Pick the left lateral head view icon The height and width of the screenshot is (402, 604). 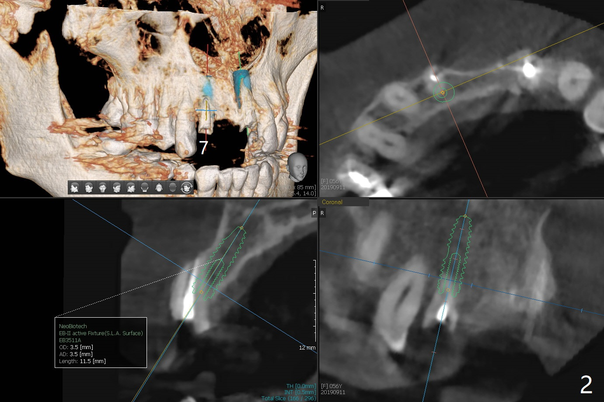(x=131, y=187)
